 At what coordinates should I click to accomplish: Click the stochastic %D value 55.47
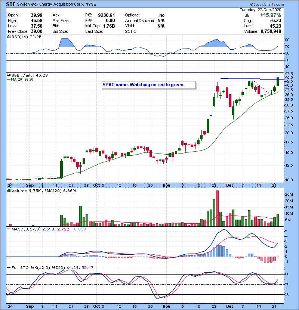click(87, 267)
